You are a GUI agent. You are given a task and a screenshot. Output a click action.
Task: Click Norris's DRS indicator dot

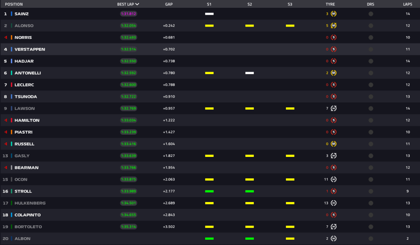[x=371, y=37]
